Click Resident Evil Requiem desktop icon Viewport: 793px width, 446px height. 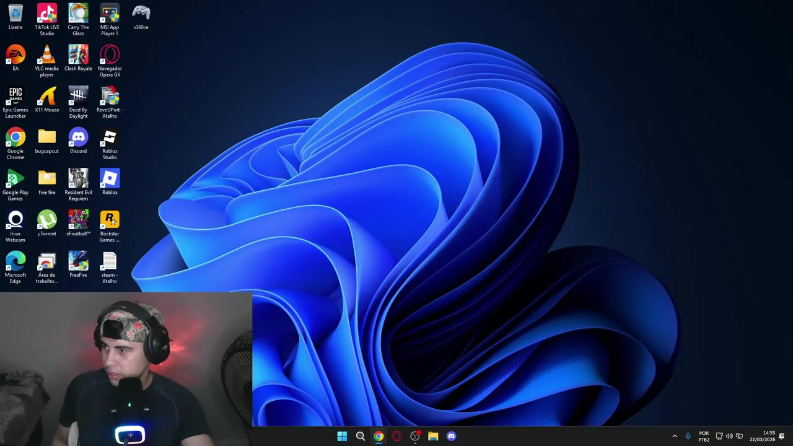click(78, 185)
